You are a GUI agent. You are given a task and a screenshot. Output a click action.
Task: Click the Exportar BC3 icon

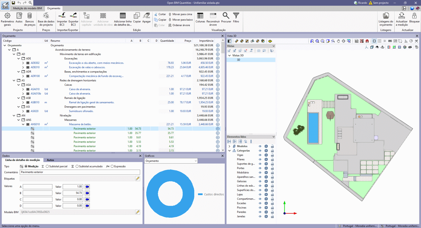pos(73,19)
